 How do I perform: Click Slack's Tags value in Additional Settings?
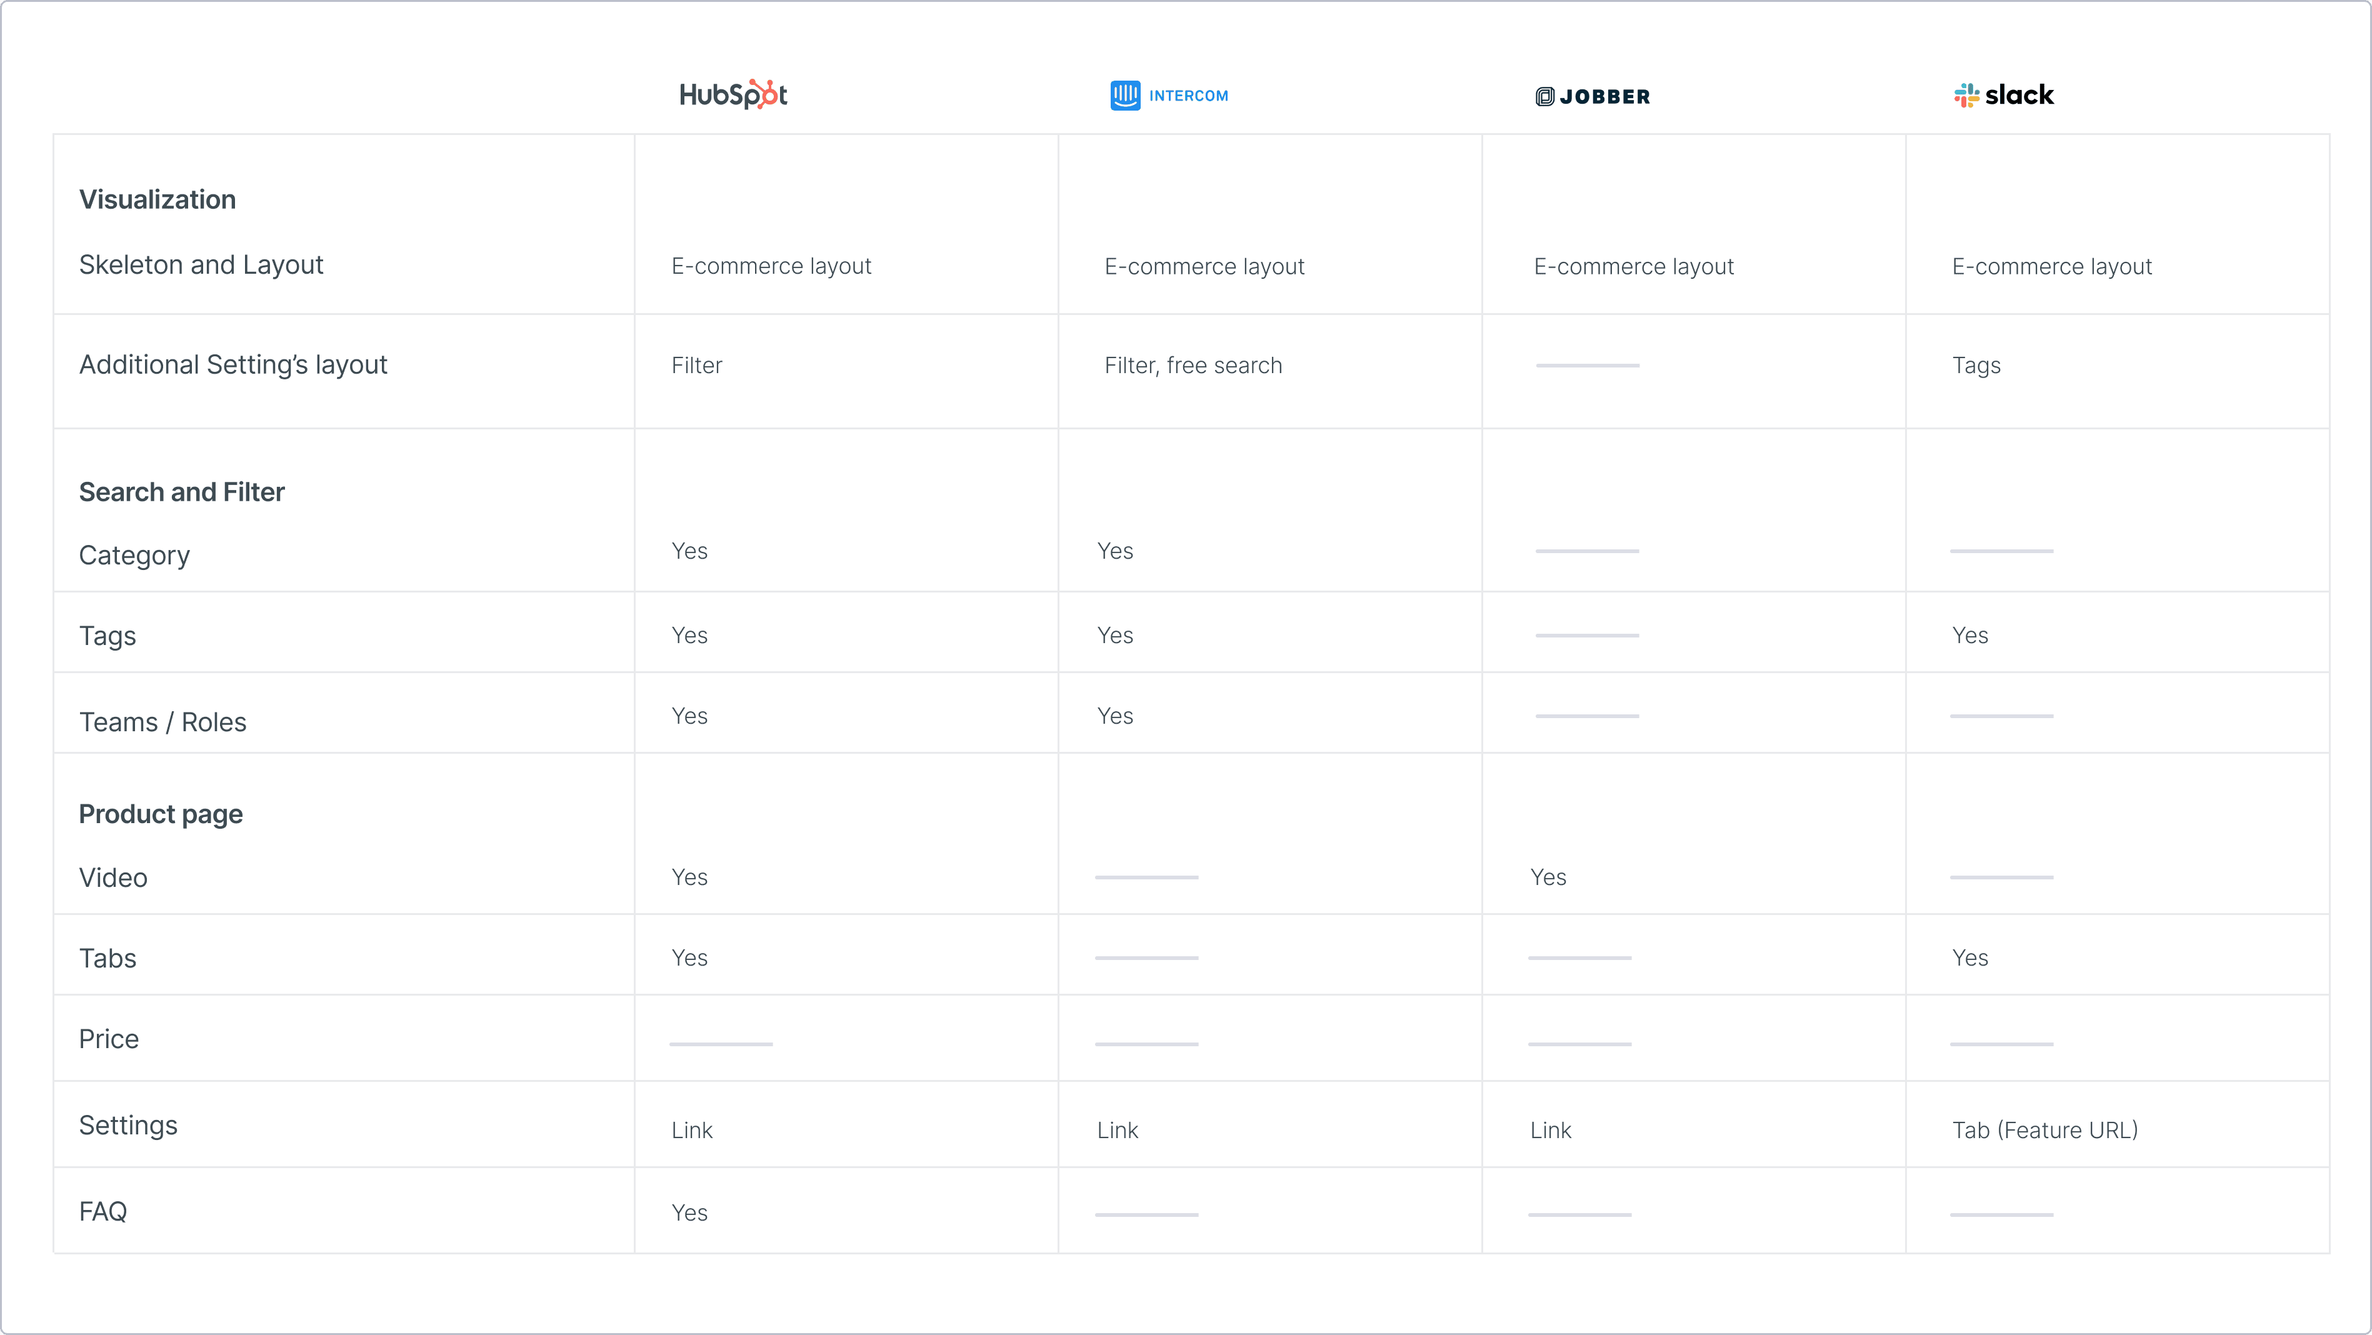click(x=1976, y=366)
